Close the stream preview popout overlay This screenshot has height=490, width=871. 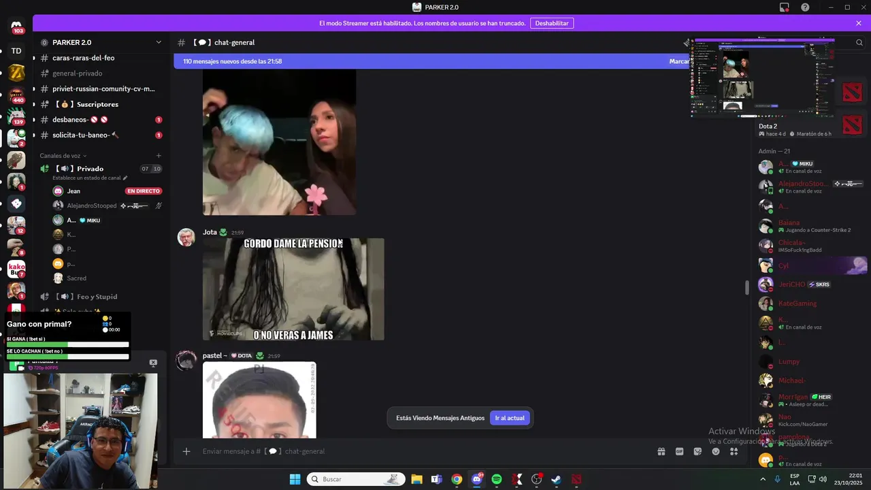[x=153, y=363]
